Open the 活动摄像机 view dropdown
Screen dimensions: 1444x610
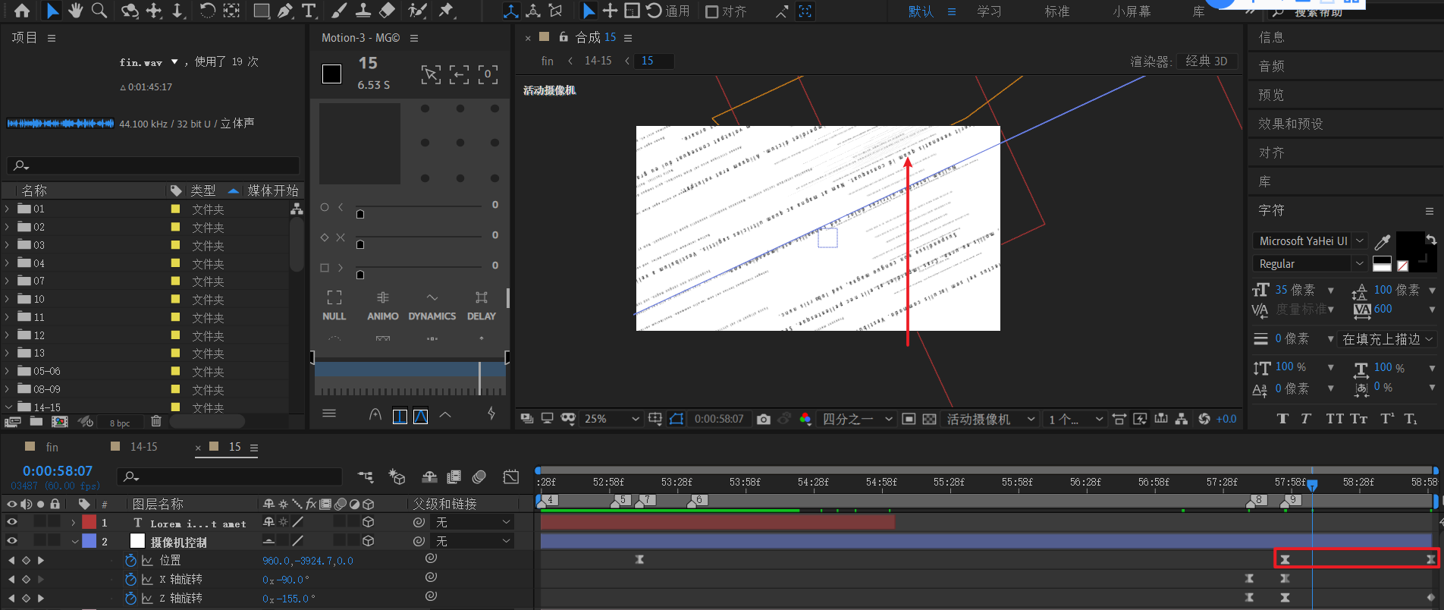pyautogui.click(x=991, y=419)
